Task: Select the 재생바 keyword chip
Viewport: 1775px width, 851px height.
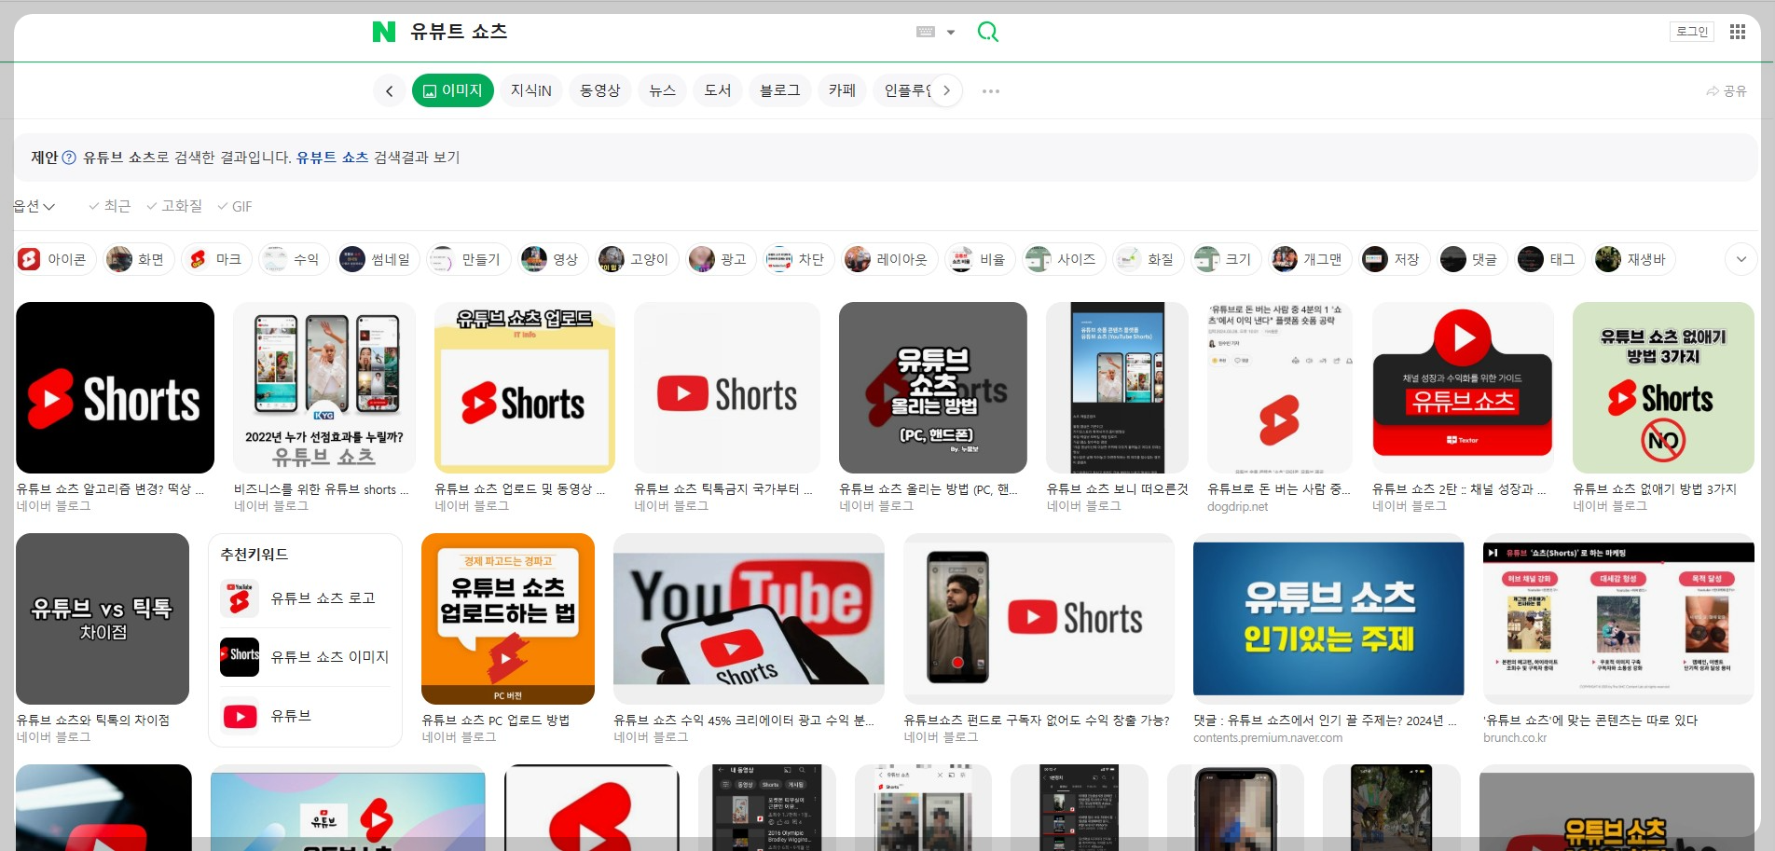Action: (1634, 259)
